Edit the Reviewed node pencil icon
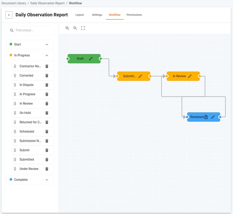This screenshot has height=214, width=233. pos(213,117)
